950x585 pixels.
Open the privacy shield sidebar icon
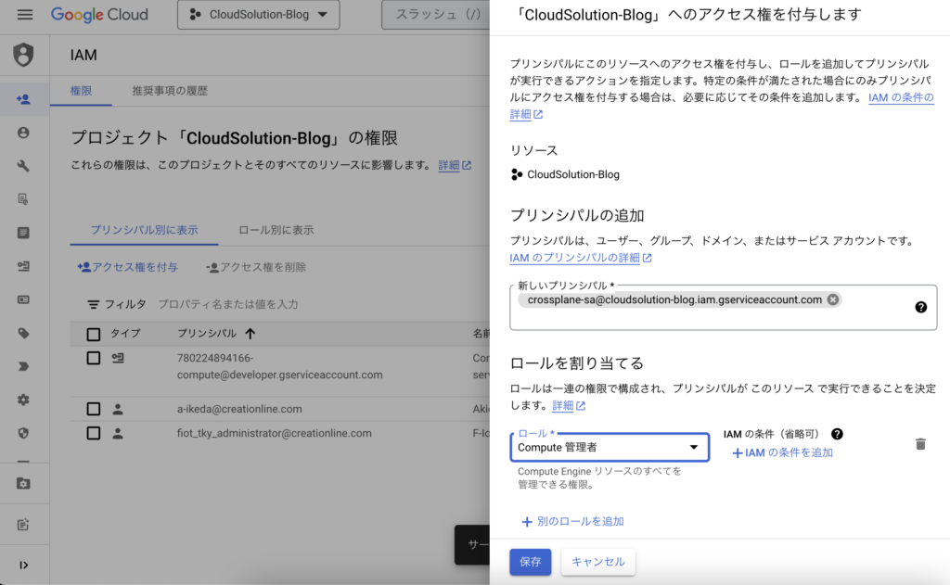click(23, 433)
